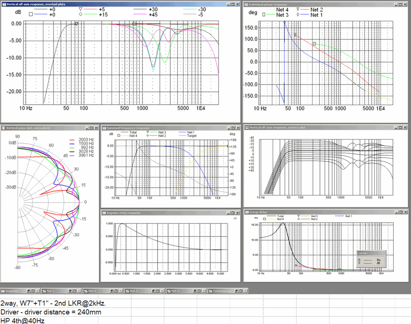Screen dimensions: 411x324
Task: Click the Group delay window icon
Action: click(x=246, y=212)
